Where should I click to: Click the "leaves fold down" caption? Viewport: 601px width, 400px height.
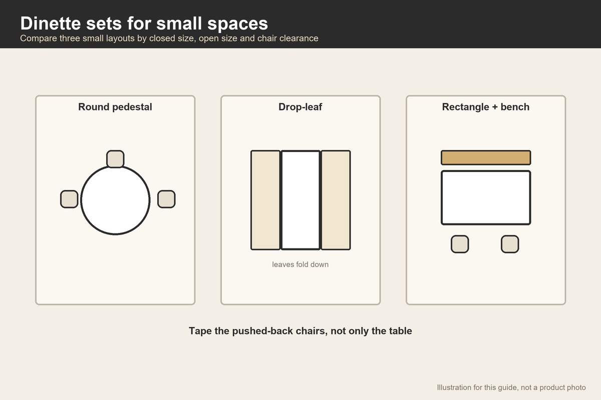coord(300,264)
